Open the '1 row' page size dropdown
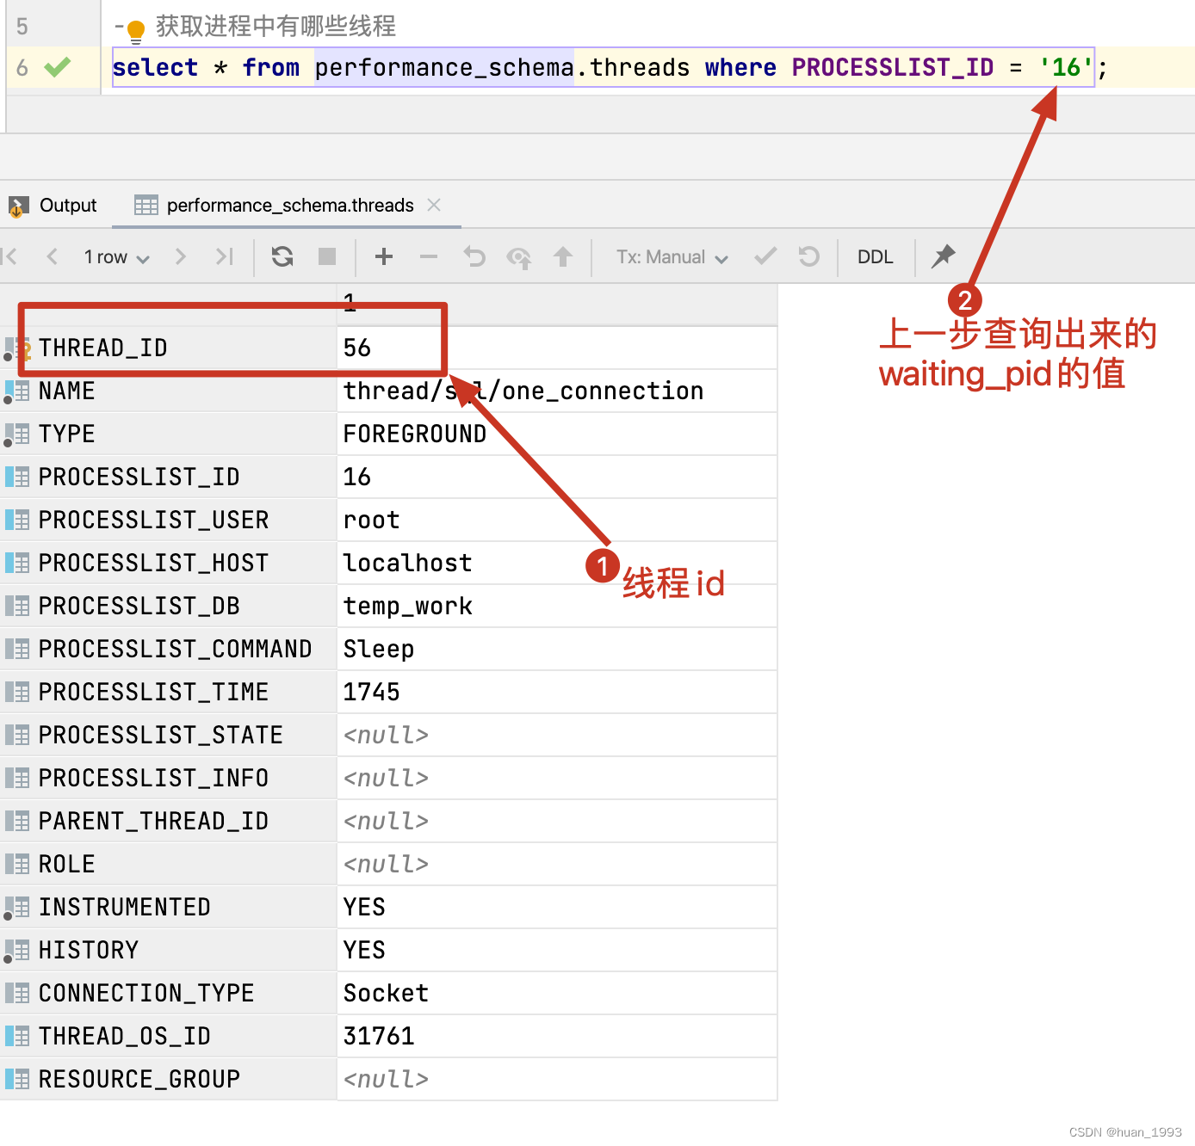 [x=116, y=257]
